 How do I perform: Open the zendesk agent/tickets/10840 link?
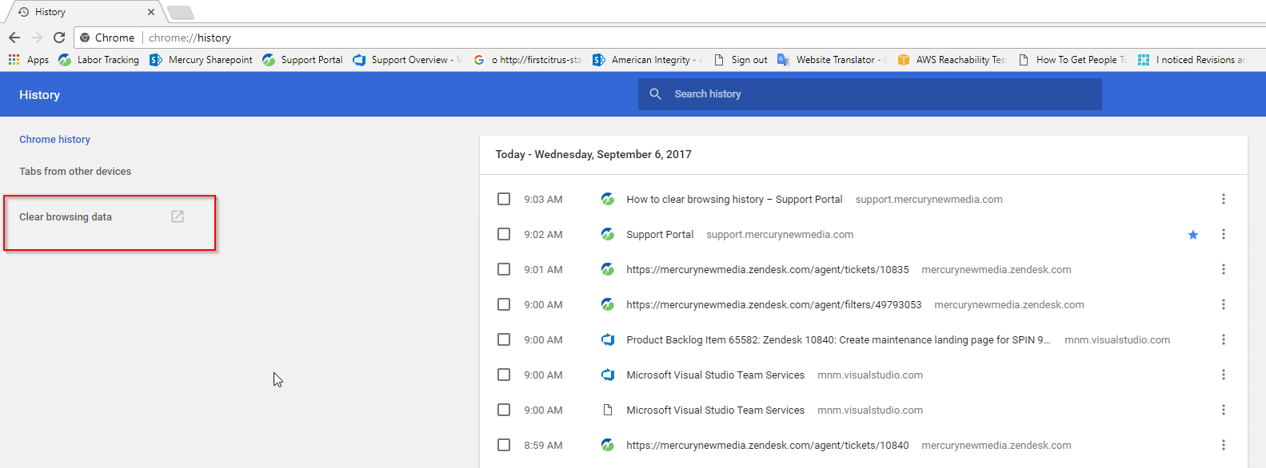click(x=768, y=445)
